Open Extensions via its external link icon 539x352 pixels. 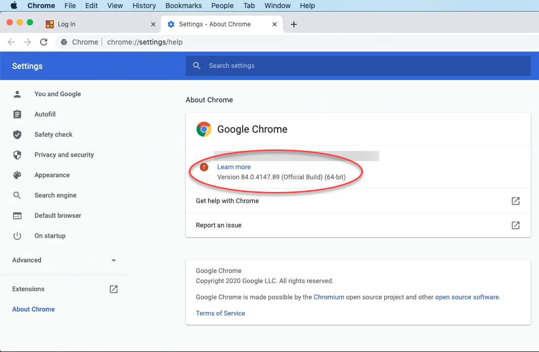(114, 289)
